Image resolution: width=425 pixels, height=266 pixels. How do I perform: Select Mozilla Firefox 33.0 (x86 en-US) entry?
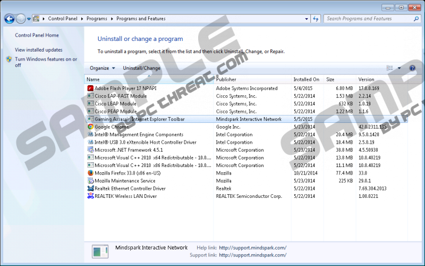[x=127, y=173]
